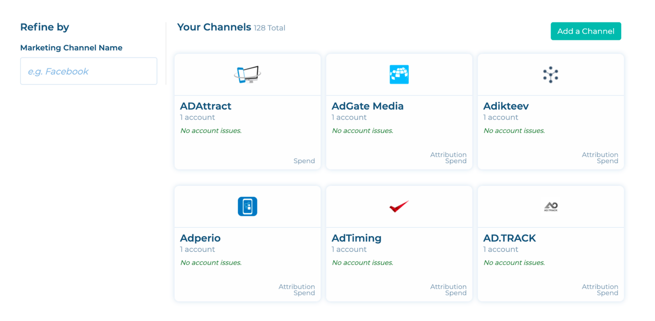Image resolution: width=655 pixels, height=321 pixels.
Task: Open the AD.TRACK channel title
Action: coord(509,238)
